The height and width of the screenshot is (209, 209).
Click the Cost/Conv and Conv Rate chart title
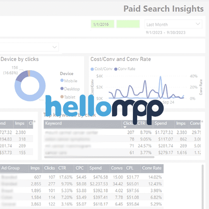point(121,59)
